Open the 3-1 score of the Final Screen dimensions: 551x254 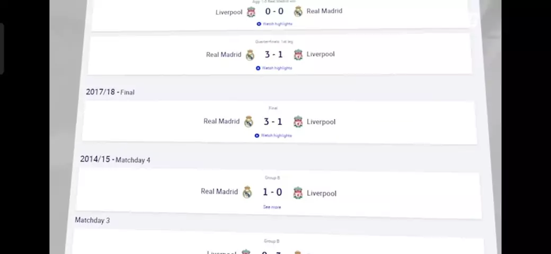point(273,122)
